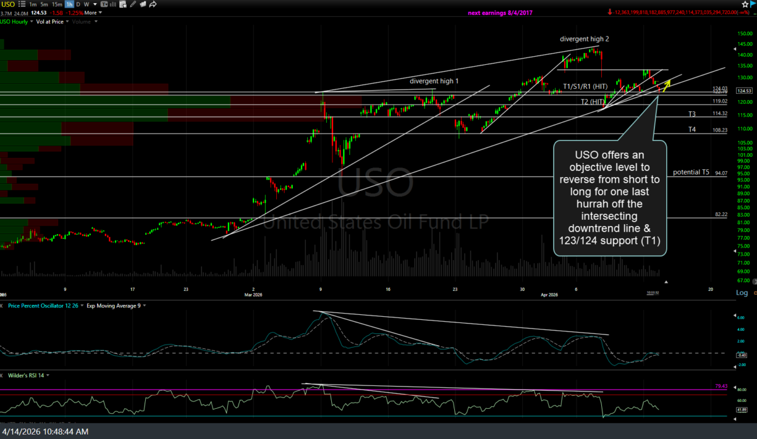757x439 pixels.
Task: Select the 15m timeframe tab
Action: (x=57, y=4)
